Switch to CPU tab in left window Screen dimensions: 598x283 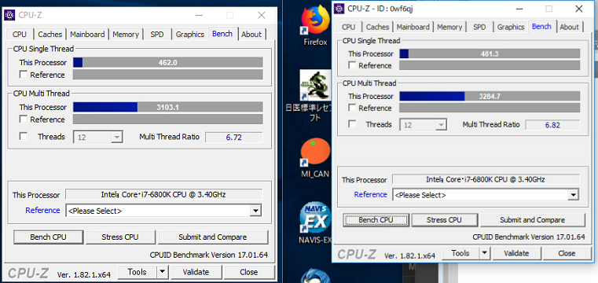(20, 35)
